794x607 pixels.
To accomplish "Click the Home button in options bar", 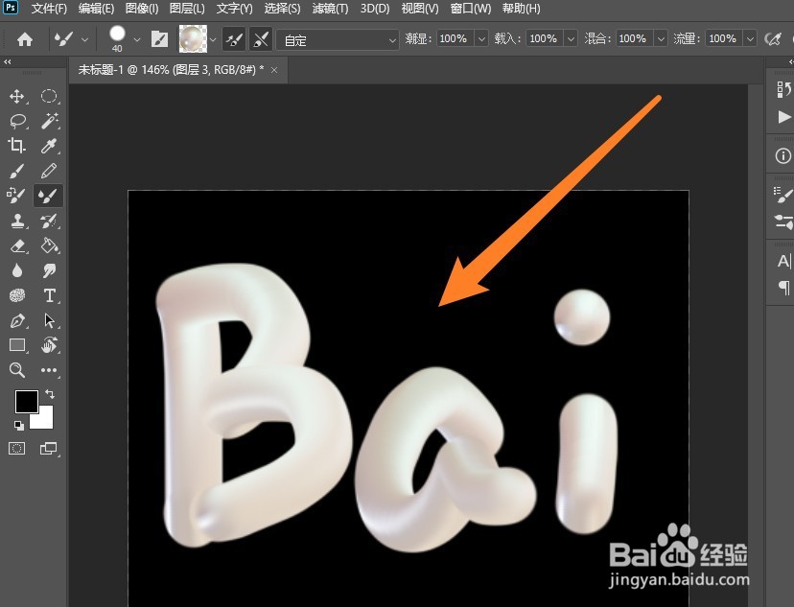I will [25, 39].
